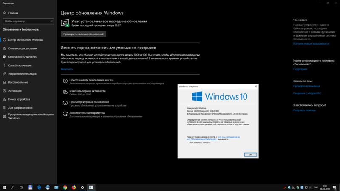Launch Firefox from the taskbar

[74, 188]
